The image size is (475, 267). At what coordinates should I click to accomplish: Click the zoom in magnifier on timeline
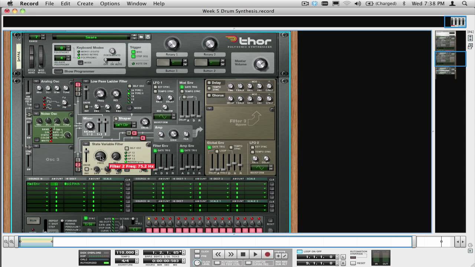[12, 242]
